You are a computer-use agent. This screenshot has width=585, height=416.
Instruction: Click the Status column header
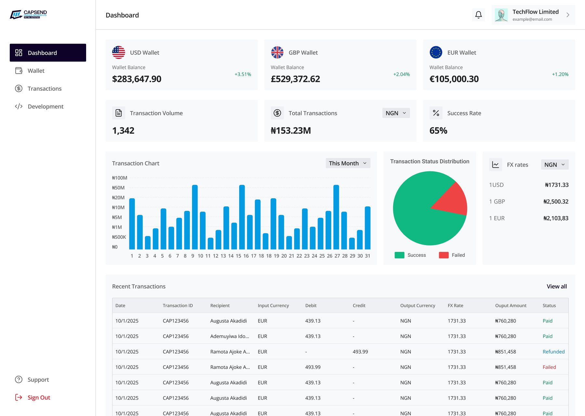(x=549, y=305)
